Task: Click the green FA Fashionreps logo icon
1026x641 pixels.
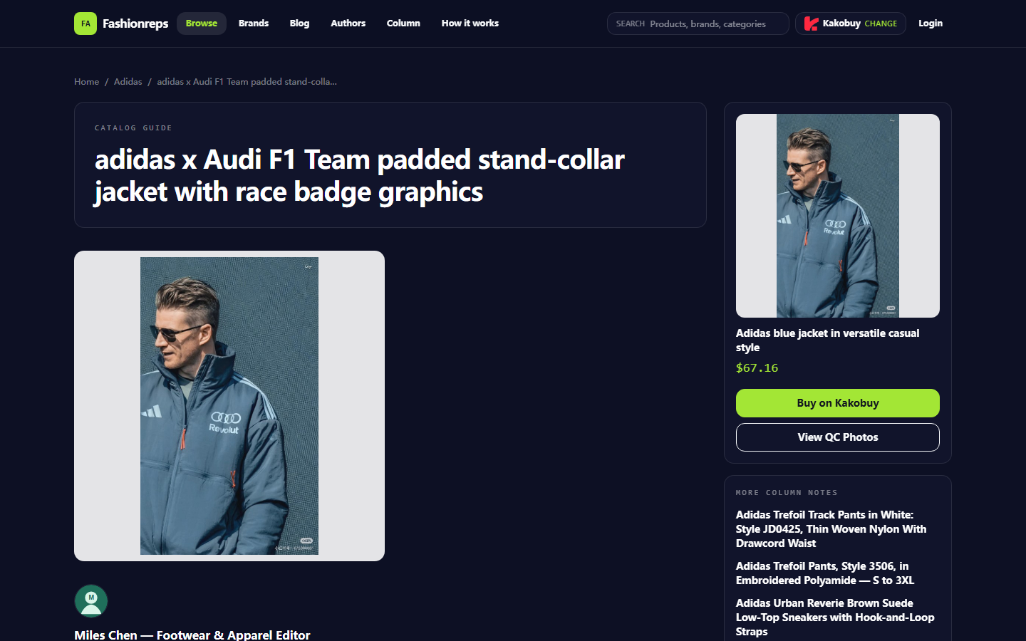Action: [x=85, y=24]
